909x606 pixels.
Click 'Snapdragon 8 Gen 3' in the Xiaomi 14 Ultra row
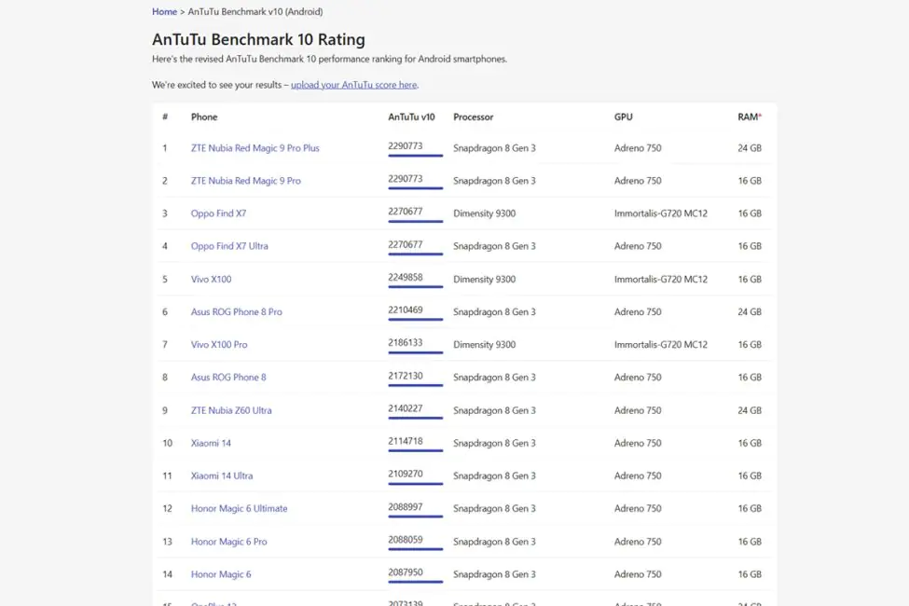tap(494, 475)
